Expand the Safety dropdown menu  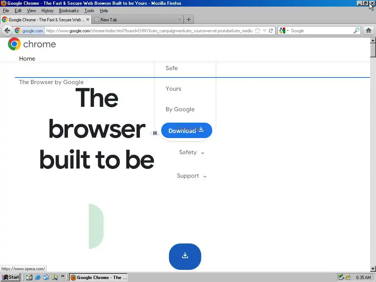192,152
